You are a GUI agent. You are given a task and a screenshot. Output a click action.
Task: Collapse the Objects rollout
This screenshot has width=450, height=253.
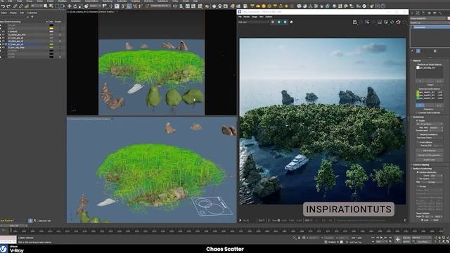tap(417, 61)
